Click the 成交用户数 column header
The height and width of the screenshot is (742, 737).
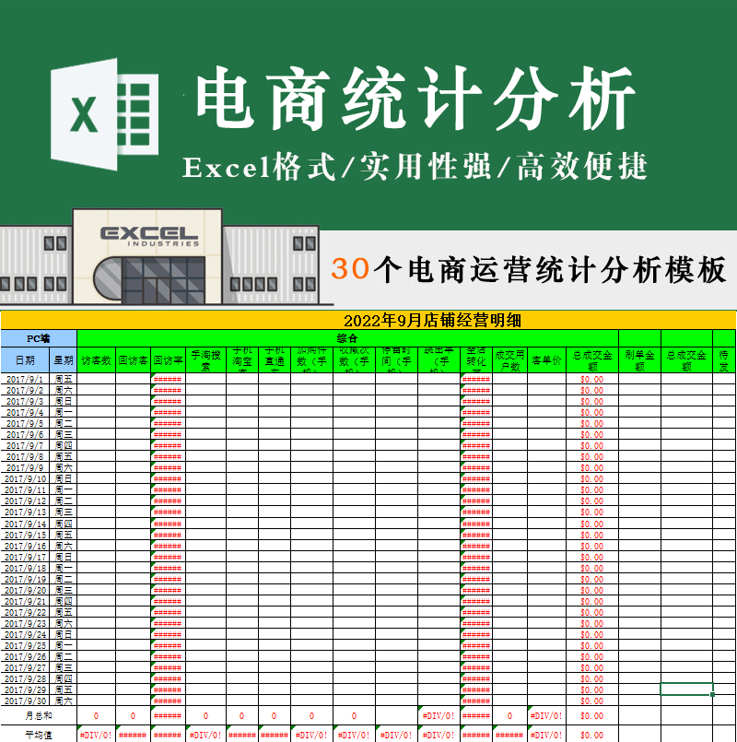[x=510, y=360]
